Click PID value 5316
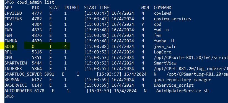Image resolution: width=228 pixels, height=103 pixels. point(37,52)
